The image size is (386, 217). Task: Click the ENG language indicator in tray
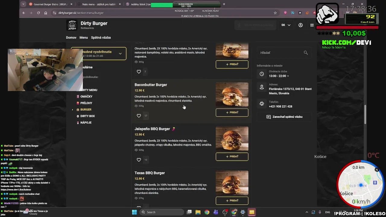327,212
